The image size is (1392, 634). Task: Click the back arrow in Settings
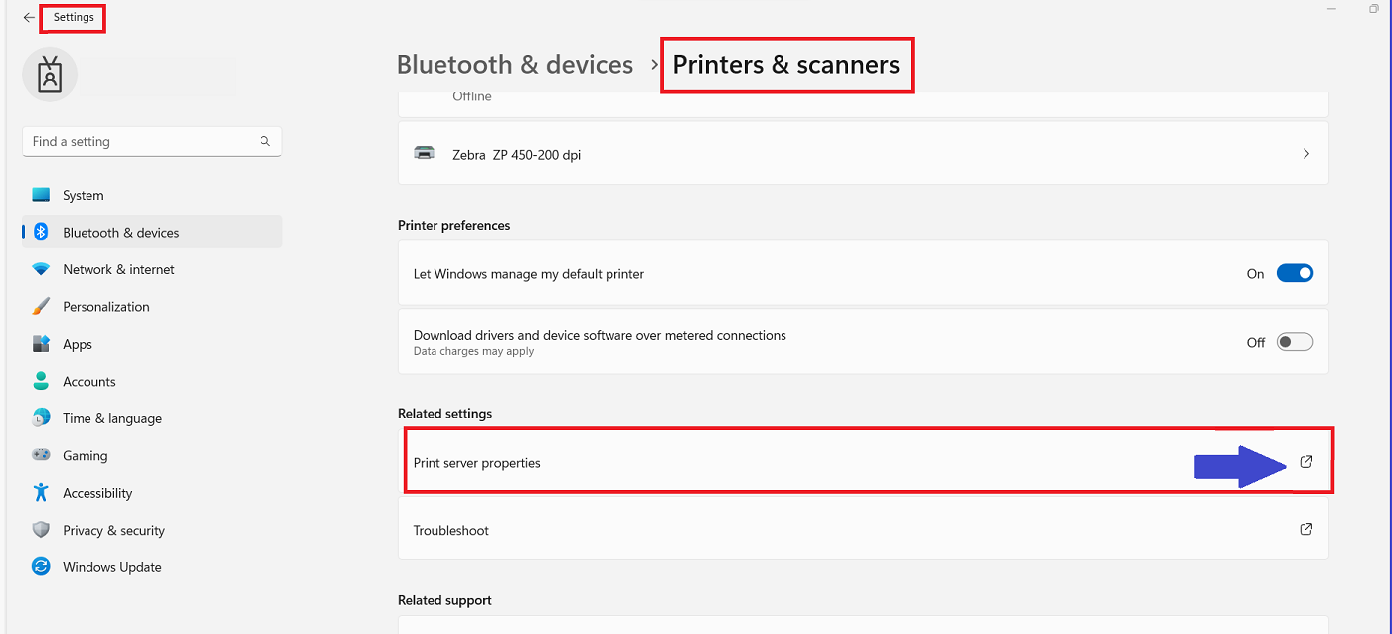pyautogui.click(x=29, y=18)
